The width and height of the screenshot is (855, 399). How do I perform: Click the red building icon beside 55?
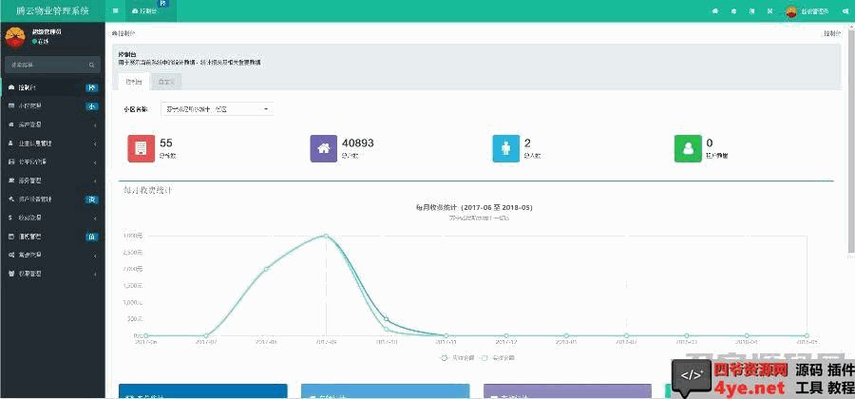pos(140,148)
